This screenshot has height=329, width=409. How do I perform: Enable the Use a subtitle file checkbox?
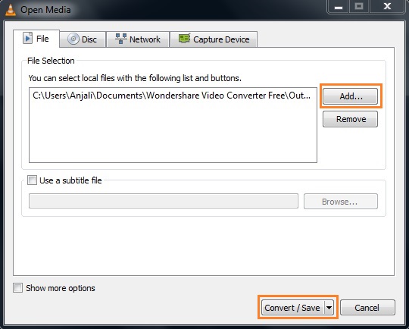pos(32,180)
